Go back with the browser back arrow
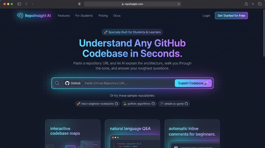Viewport: 265px width, 148px height. 26,4
